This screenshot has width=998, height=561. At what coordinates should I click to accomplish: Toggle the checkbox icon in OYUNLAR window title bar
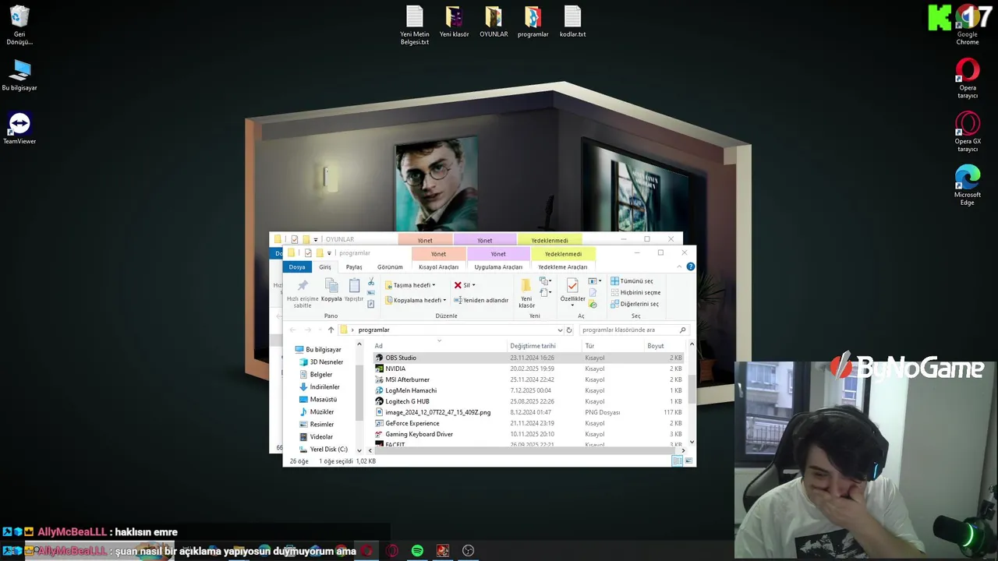[x=295, y=239]
